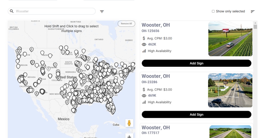
Task: Open the OH-125656 billboard photo
Action: click(x=230, y=39)
